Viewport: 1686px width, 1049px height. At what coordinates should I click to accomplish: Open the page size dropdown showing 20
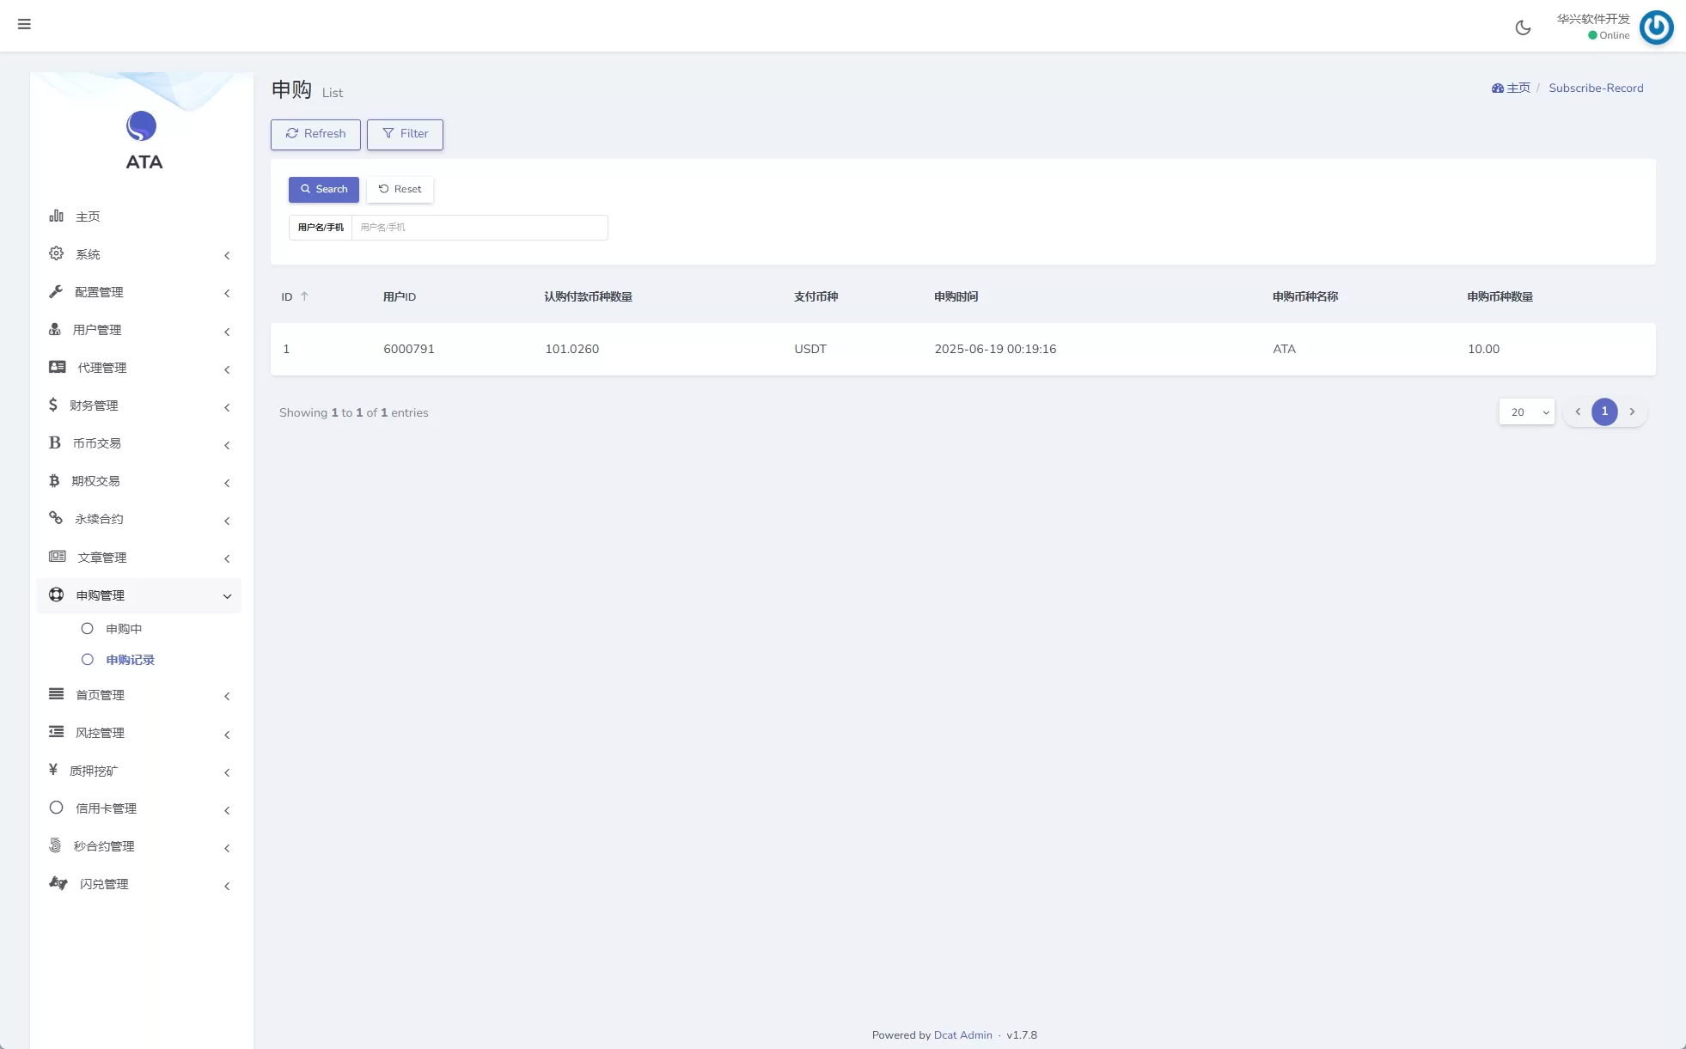point(1526,412)
